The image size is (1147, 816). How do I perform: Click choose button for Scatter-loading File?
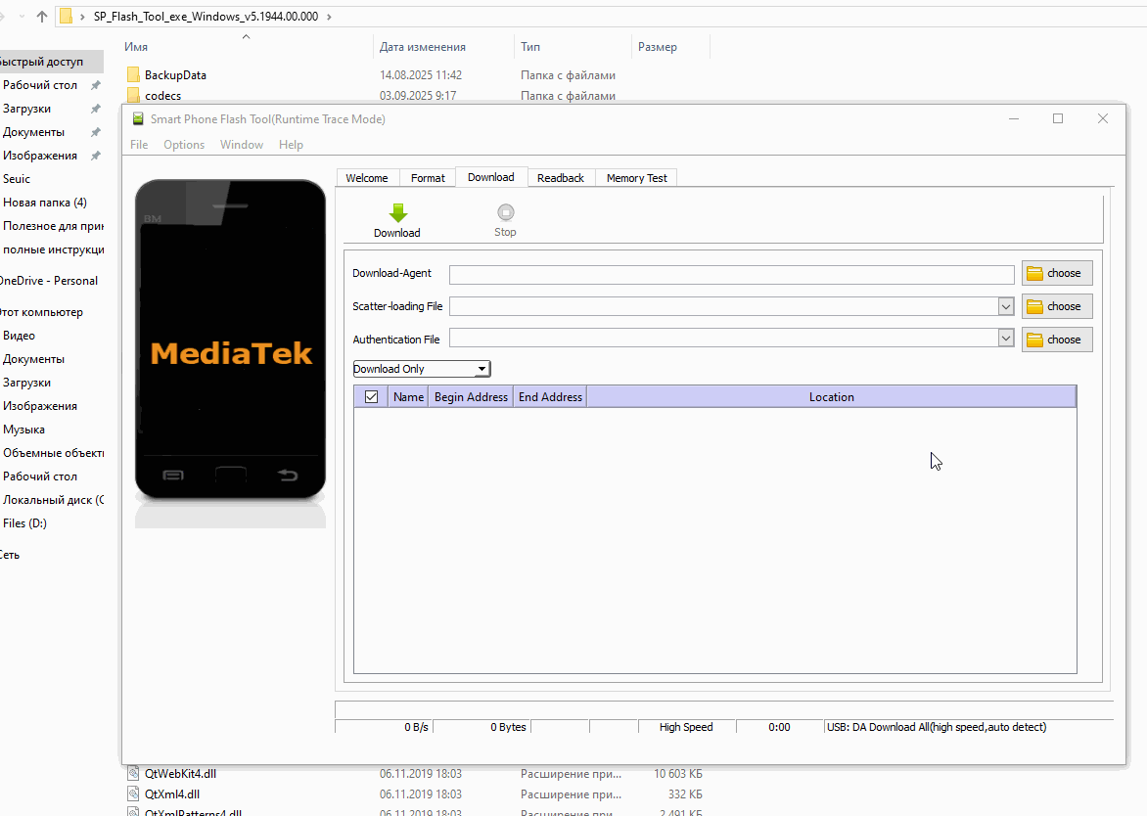(1056, 306)
